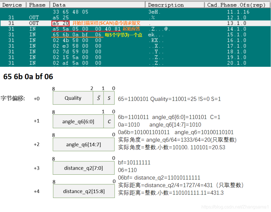
Task: Click the '65 6b 0a bf 06' heading
Action: tap(28, 77)
